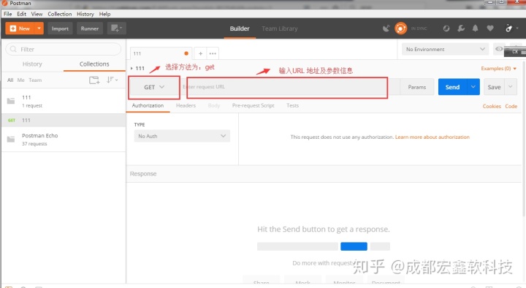Screen dimensions: 526x288
Task: Open the user profile icon menu
Action: point(511,29)
